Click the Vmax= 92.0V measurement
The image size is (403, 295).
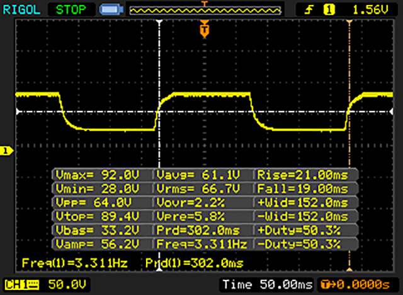98,175
